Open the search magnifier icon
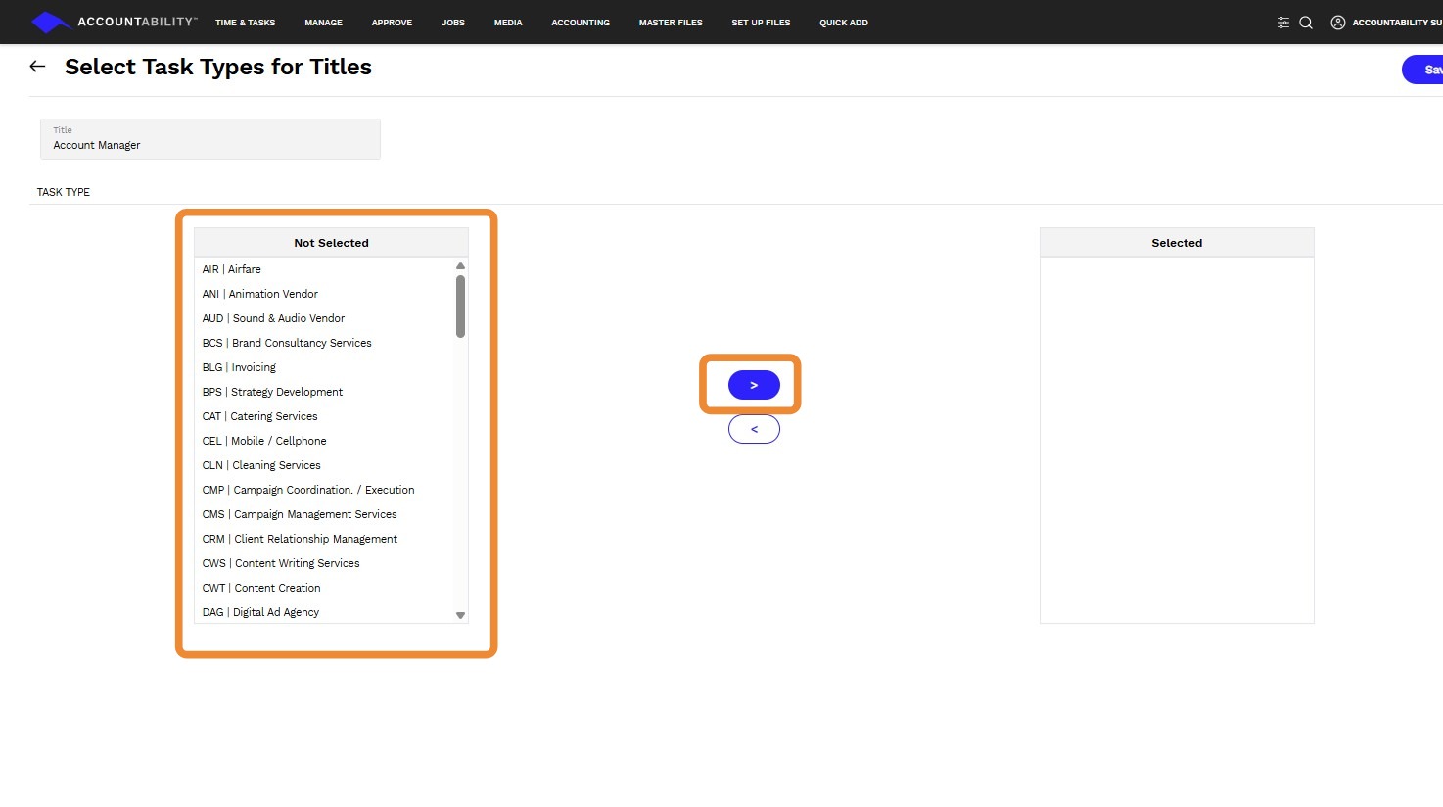This screenshot has height=807, width=1443. pyautogui.click(x=1306, y=23)
